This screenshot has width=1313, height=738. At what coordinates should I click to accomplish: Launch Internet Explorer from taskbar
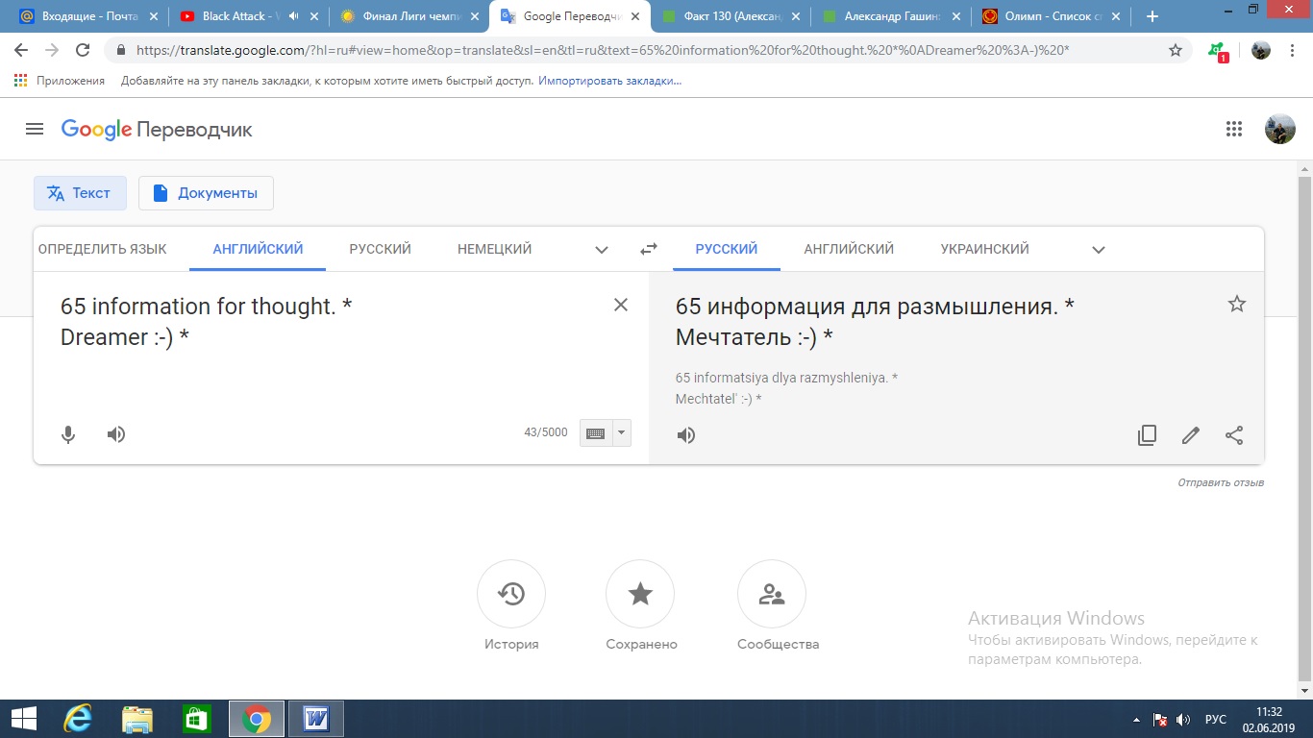(x=78, y=719)
